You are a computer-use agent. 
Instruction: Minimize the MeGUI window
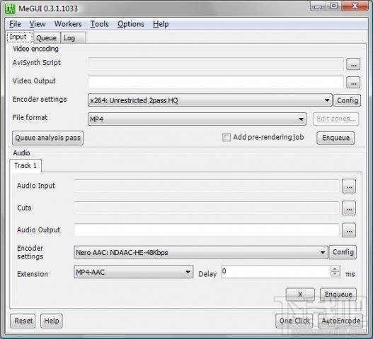pos(318,6)
